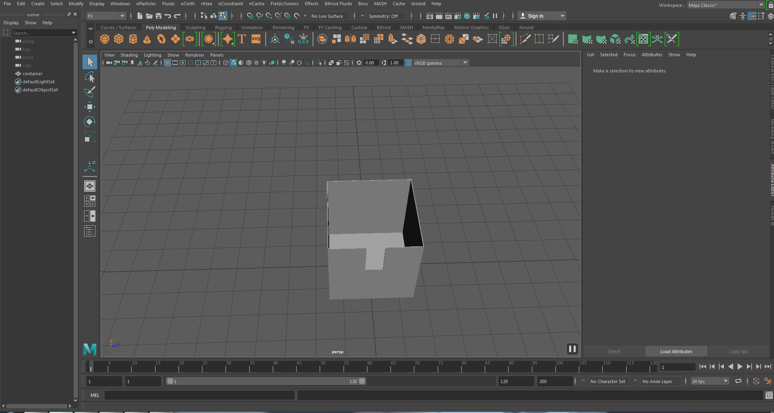Click the Multi-Cut knife shelf icon
The height and width of the screenshot is (413, 774).
(525, 39)
